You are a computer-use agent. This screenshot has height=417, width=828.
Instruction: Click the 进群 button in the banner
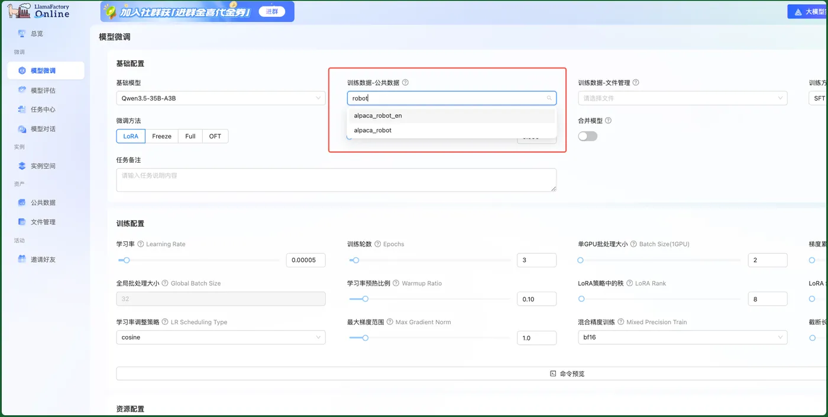coord(272,11)
